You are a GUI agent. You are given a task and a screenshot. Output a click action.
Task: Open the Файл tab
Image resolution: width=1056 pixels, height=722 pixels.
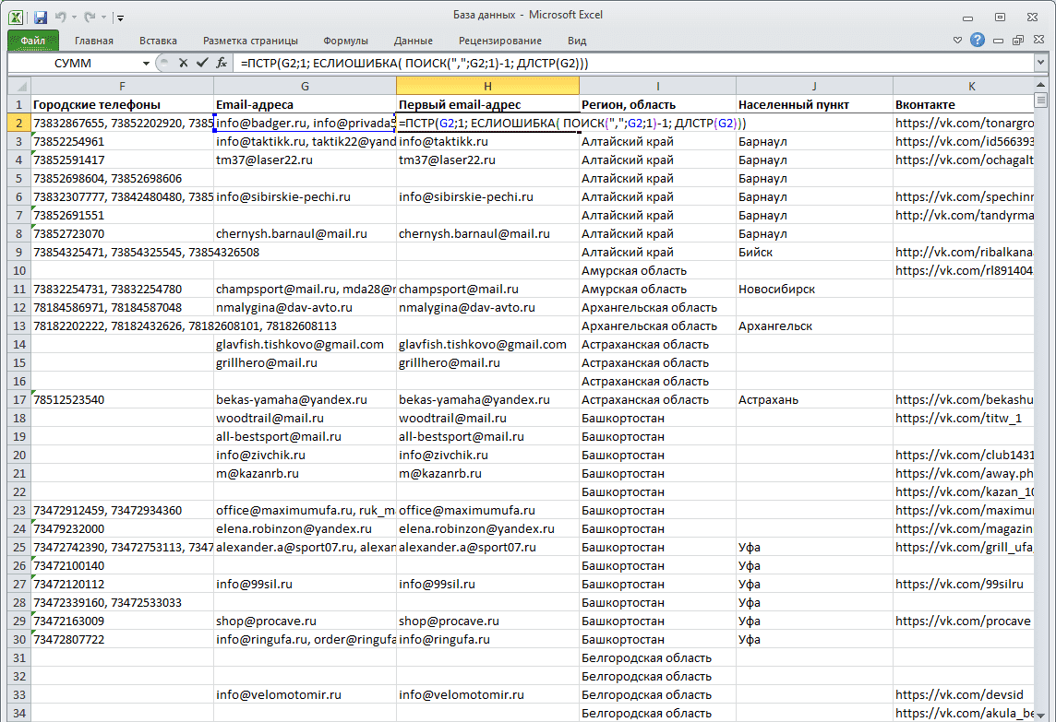point(33,41)
